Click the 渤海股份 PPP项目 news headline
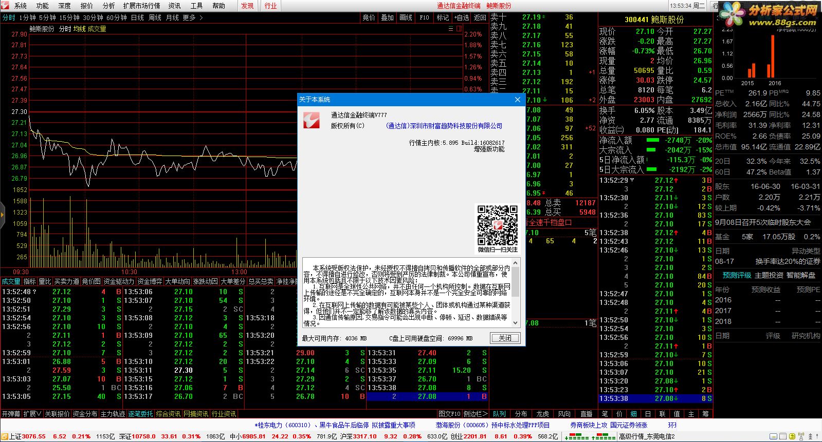Viewport: 822px width, 442px height. pos(493,425)
